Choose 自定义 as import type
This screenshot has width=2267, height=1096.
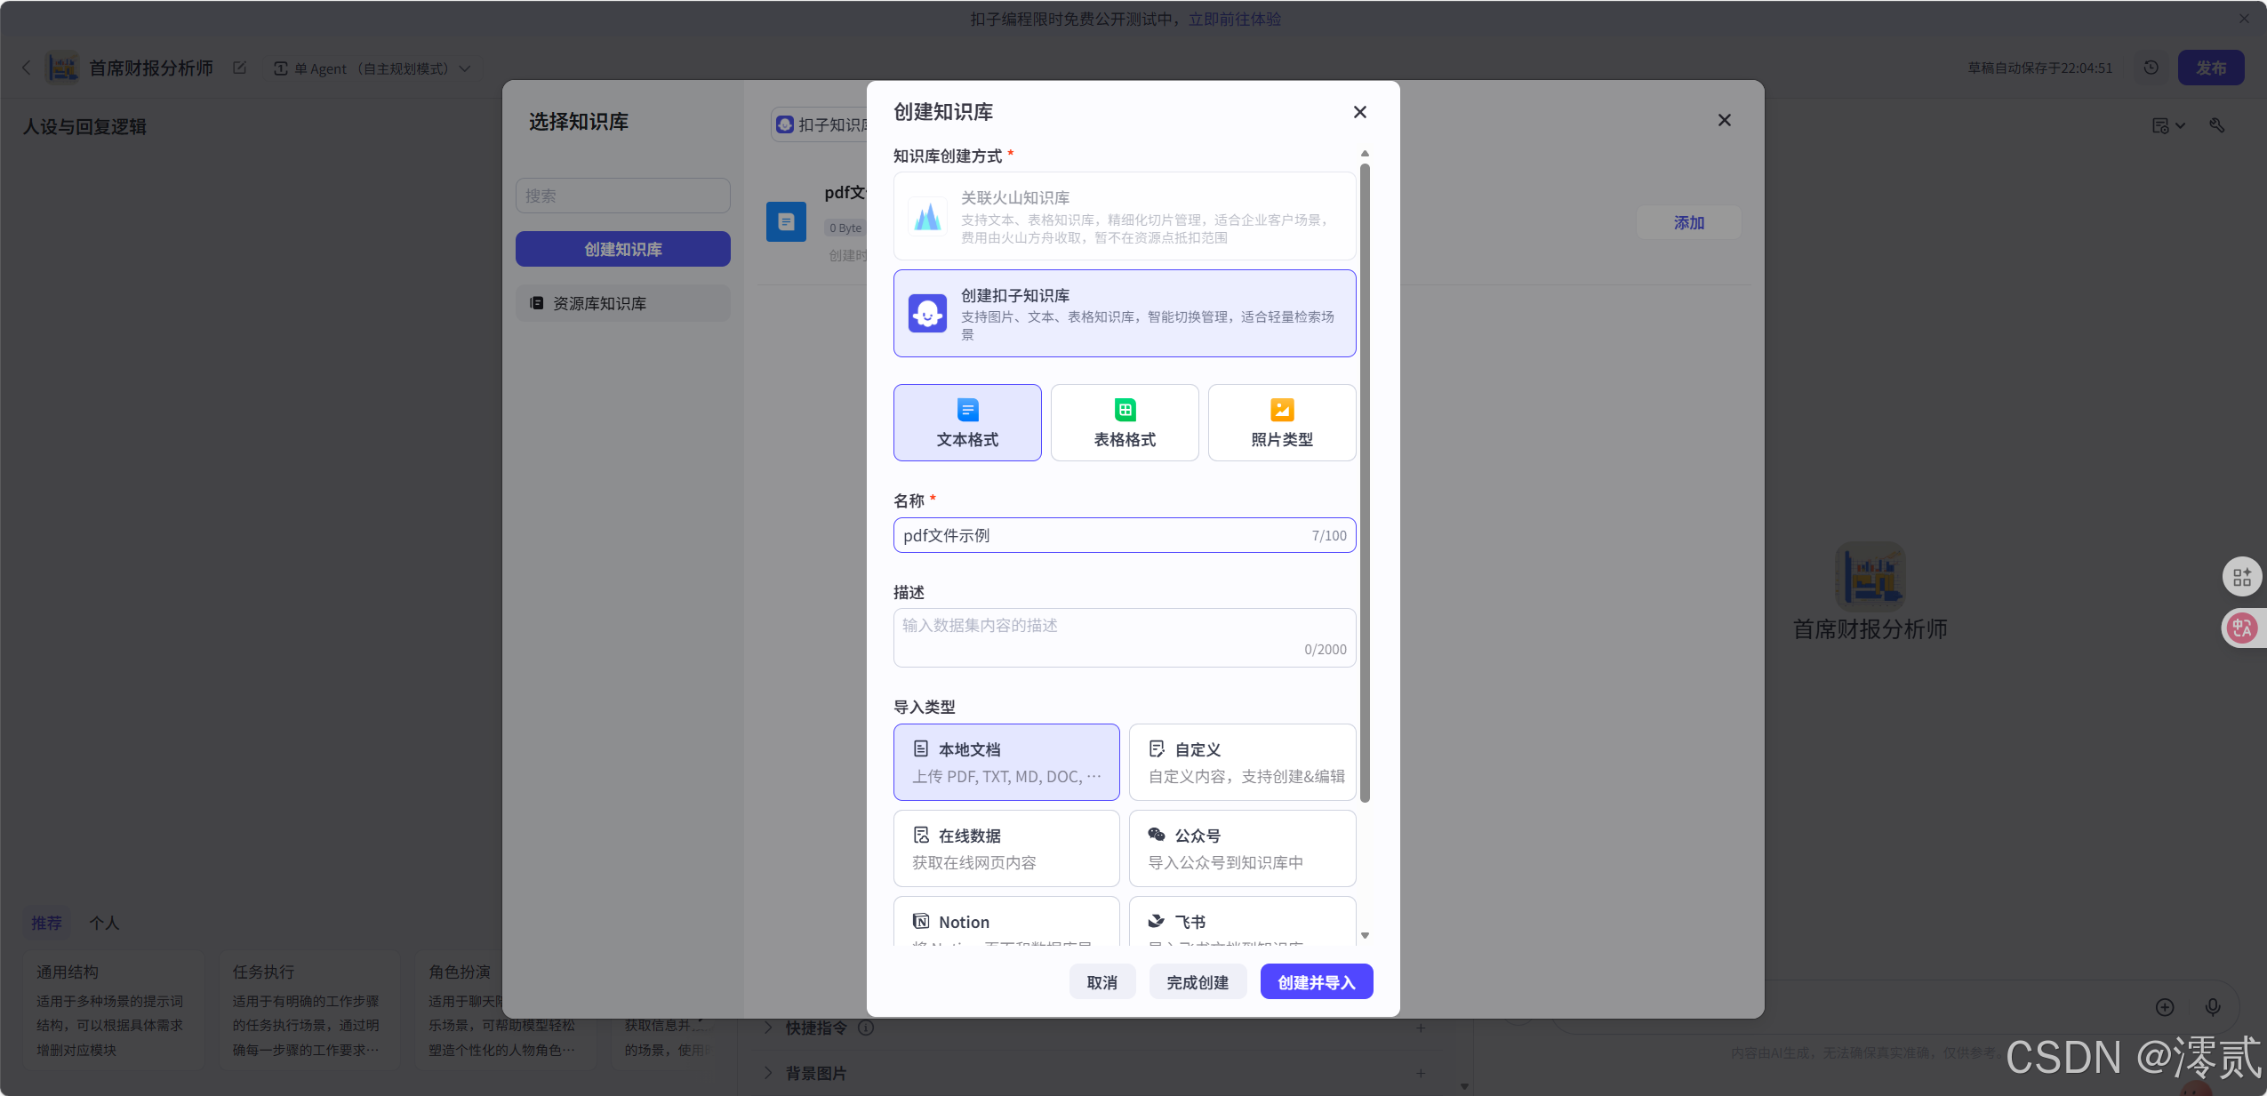[1240, 762]
